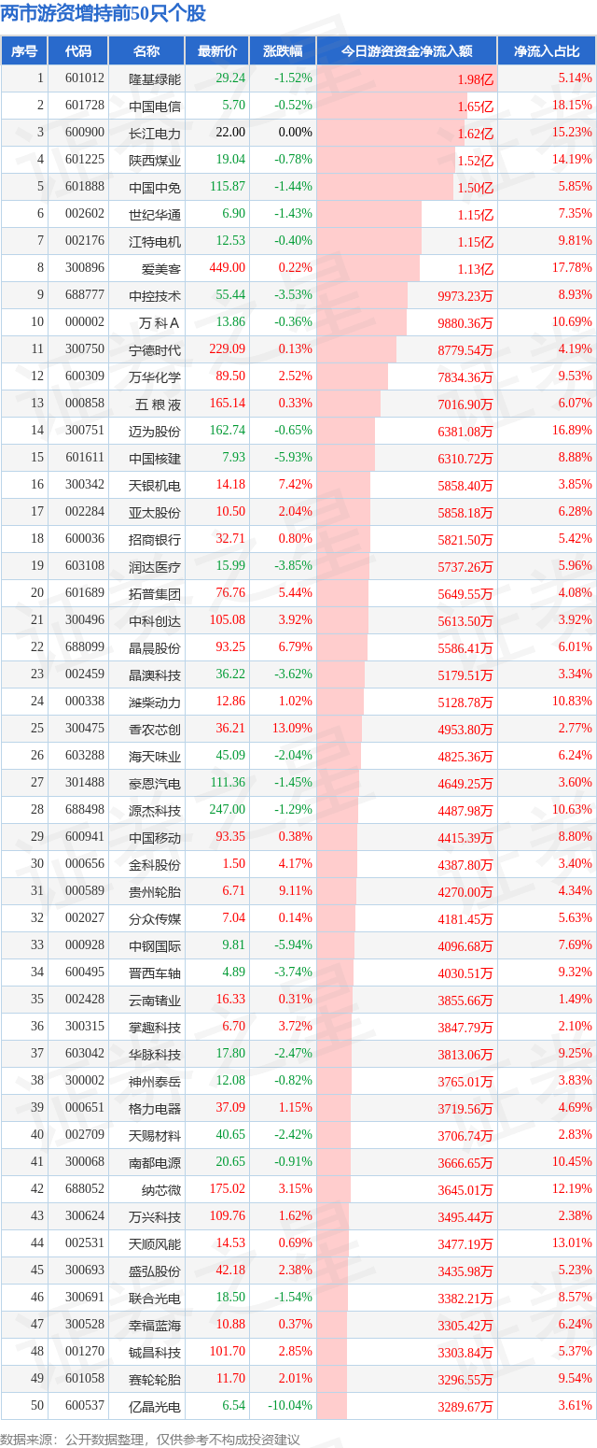Select stock name 云南锗业
The height and width of the screenshot is (1448, 597).
click(155, 1000)
